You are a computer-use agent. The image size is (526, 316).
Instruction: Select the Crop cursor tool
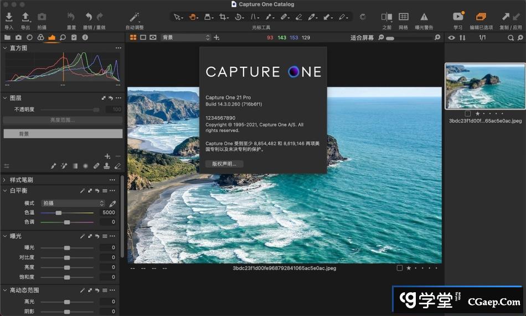(224, 17)
